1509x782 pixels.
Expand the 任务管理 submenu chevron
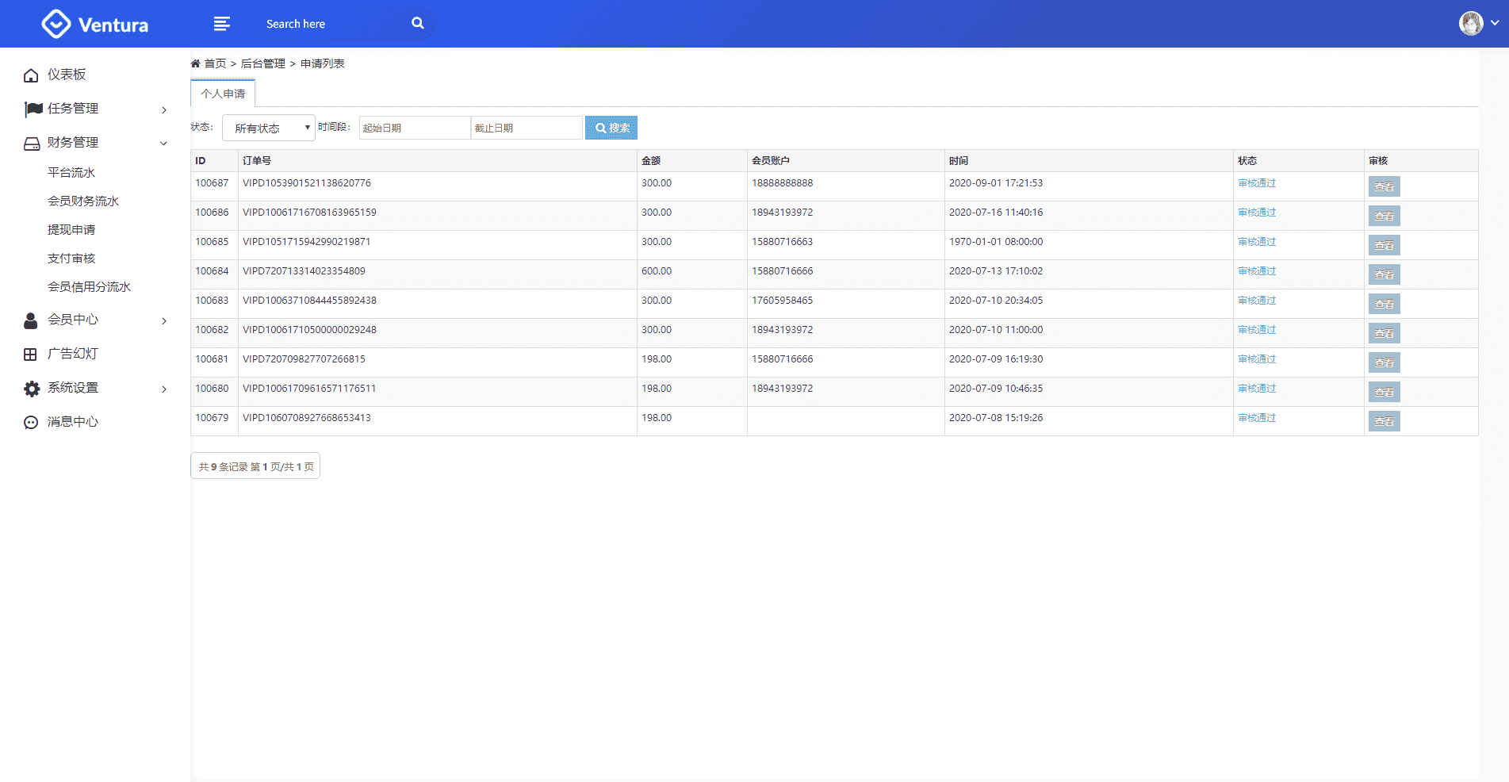click(164, 109)
